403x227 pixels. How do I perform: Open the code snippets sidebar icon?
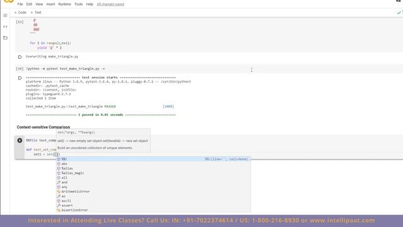(5, 26)
